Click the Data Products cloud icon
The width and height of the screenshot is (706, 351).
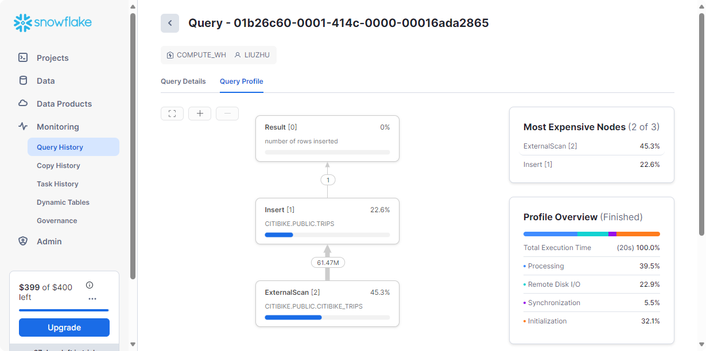click(x=23, y=103)
